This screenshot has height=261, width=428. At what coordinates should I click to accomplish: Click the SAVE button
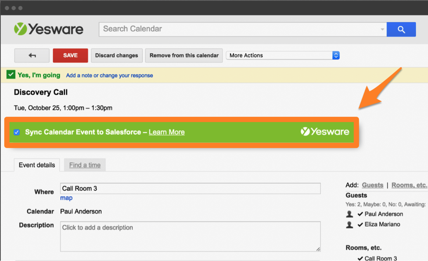point(70,55)
